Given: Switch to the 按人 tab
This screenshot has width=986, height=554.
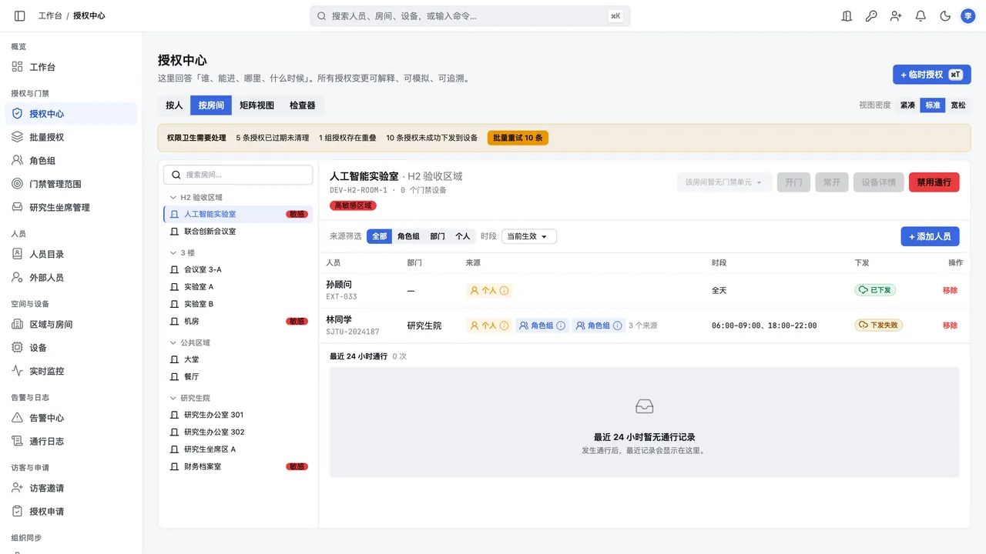Looking at the screenshot, I should point(174,105).
